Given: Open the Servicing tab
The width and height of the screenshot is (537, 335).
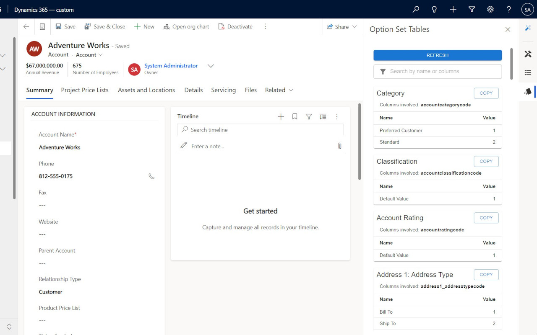Looking at the screenshot, I should pos(223,90).
